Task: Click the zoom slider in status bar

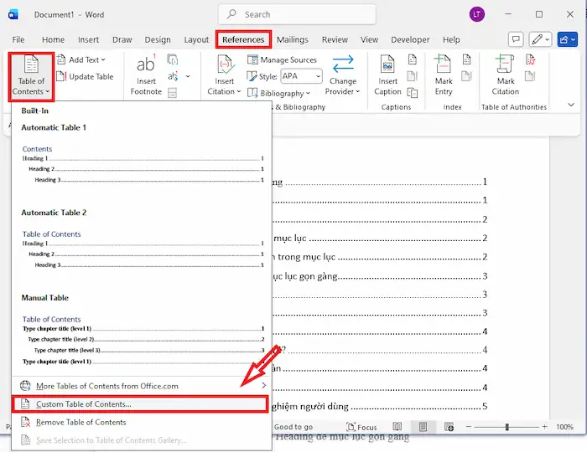Action: 506,427
